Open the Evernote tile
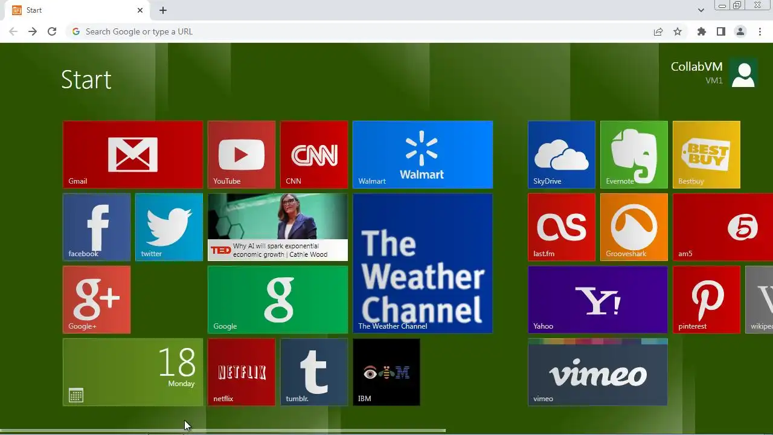773x435 pixels. [x=634, y=155]
